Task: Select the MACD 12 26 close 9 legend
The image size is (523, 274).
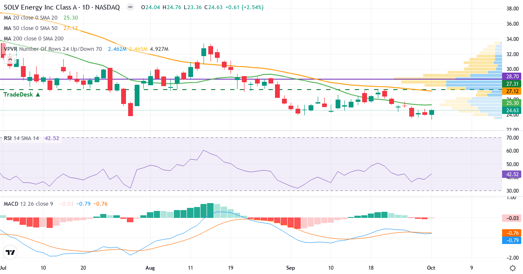Action: [x=28, y=204]
